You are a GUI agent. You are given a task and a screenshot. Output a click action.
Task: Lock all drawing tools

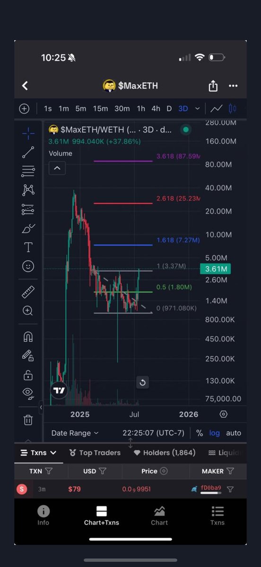(x=28, y=375)
